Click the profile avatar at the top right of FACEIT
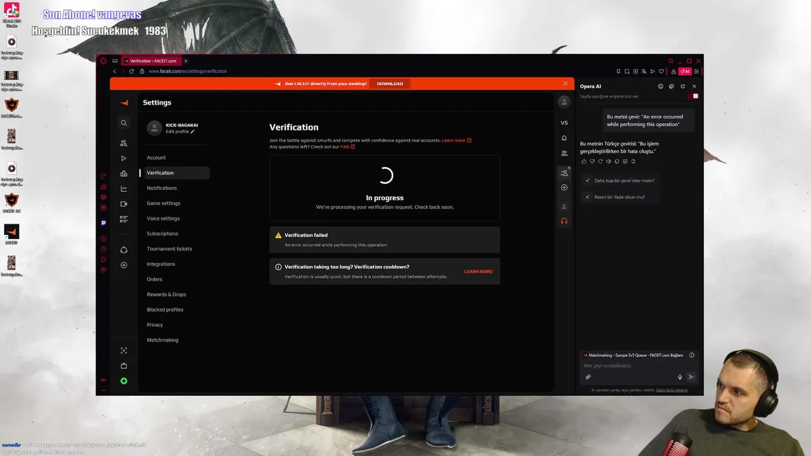The height and width of the screenshot is (456, 811). [564, 101]
